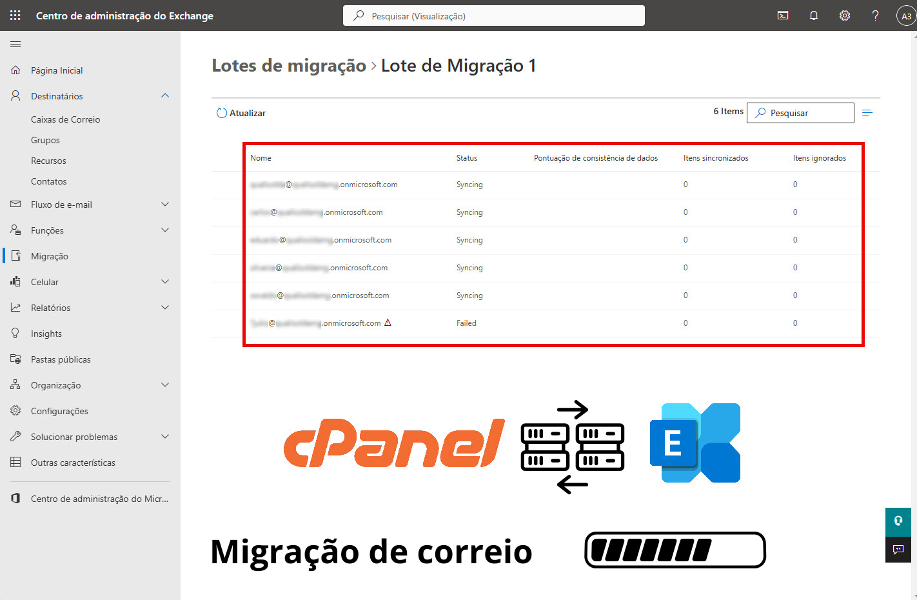
Task: Click the top Pesquisar (Visualização) search box
Action: tap(494, 15)
